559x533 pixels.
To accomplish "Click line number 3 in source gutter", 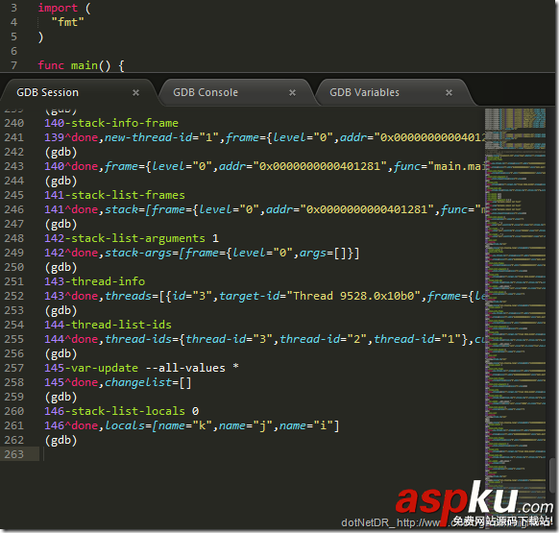I will [x=13, y=8].
